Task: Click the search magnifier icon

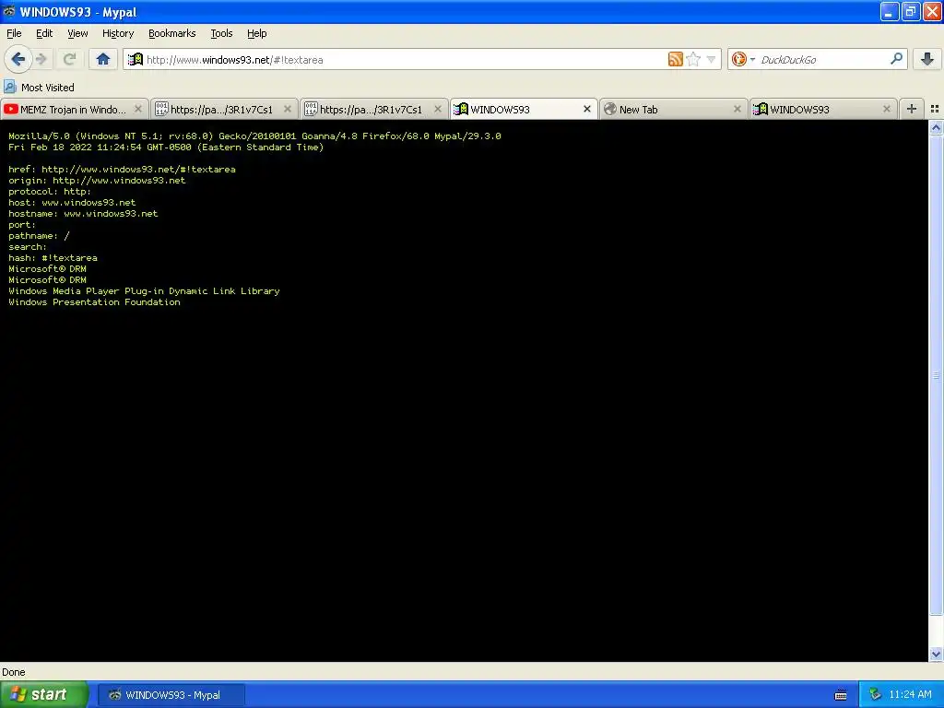Action: [x=896, y=59]
